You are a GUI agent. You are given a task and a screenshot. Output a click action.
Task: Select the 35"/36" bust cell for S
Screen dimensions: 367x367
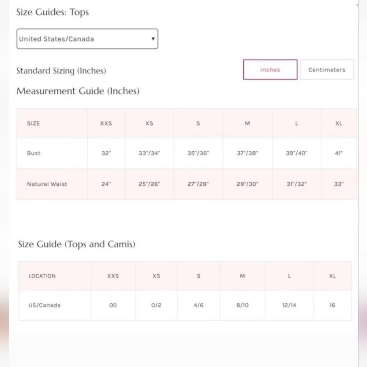pyautogui.click(x=198, y=153)
